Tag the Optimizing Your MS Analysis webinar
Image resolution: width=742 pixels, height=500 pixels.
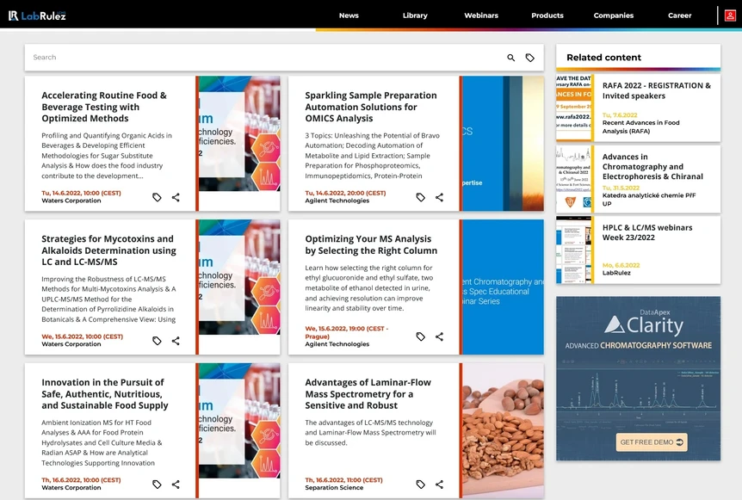[420, 336]
